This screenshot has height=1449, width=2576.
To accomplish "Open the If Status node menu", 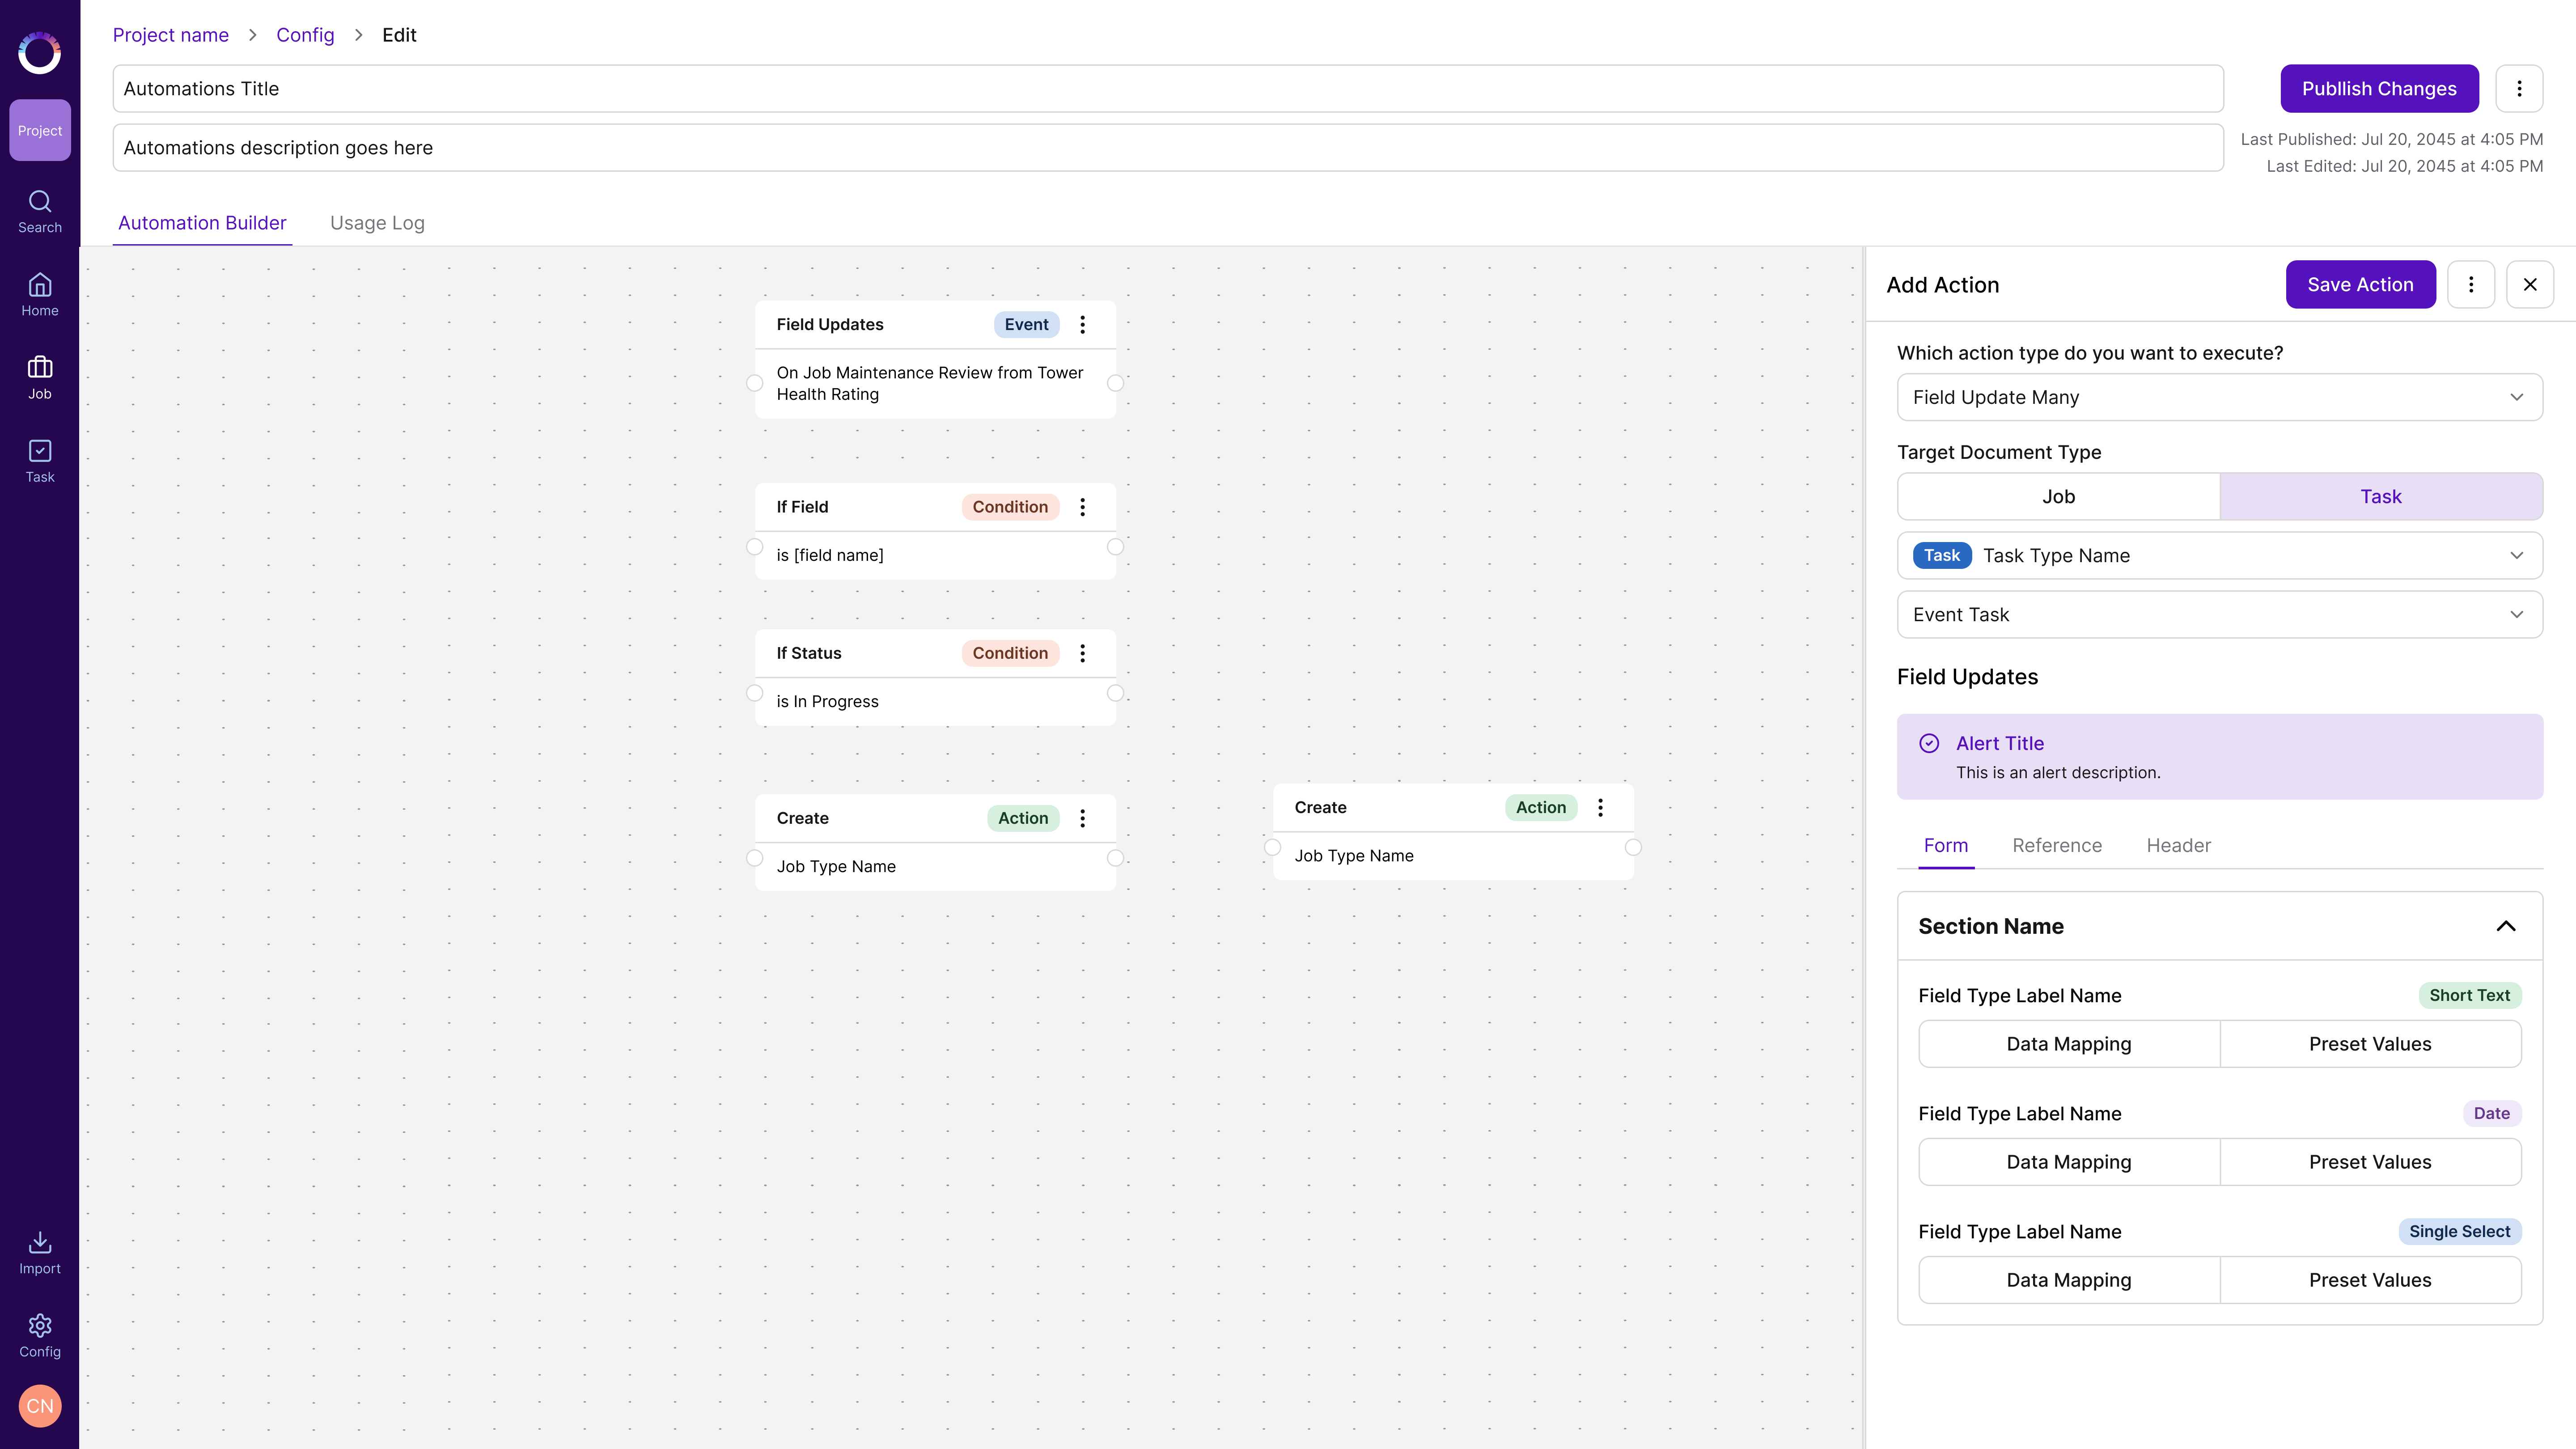I will tap(1082, 653).
